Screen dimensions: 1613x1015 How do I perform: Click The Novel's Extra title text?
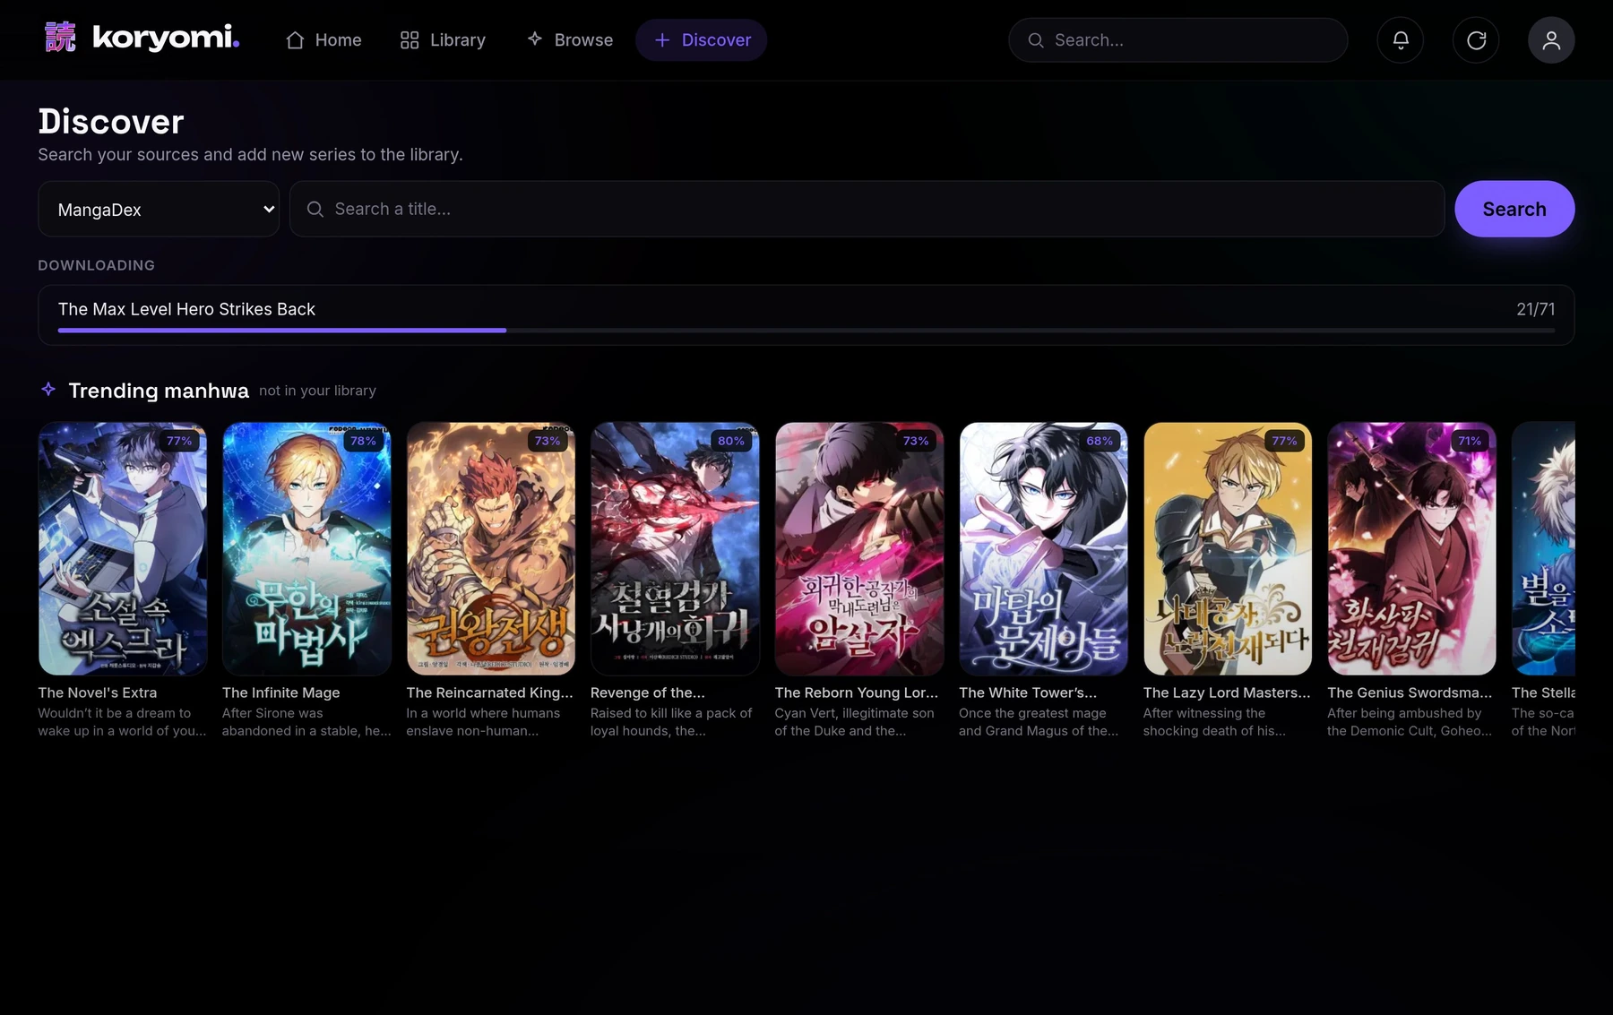(x=98, y=692)
